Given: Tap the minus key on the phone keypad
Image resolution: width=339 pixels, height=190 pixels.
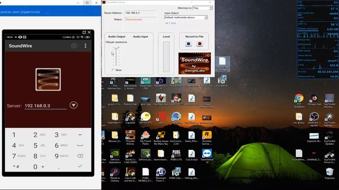Looking at the screenshot, I should click(80, 135).
